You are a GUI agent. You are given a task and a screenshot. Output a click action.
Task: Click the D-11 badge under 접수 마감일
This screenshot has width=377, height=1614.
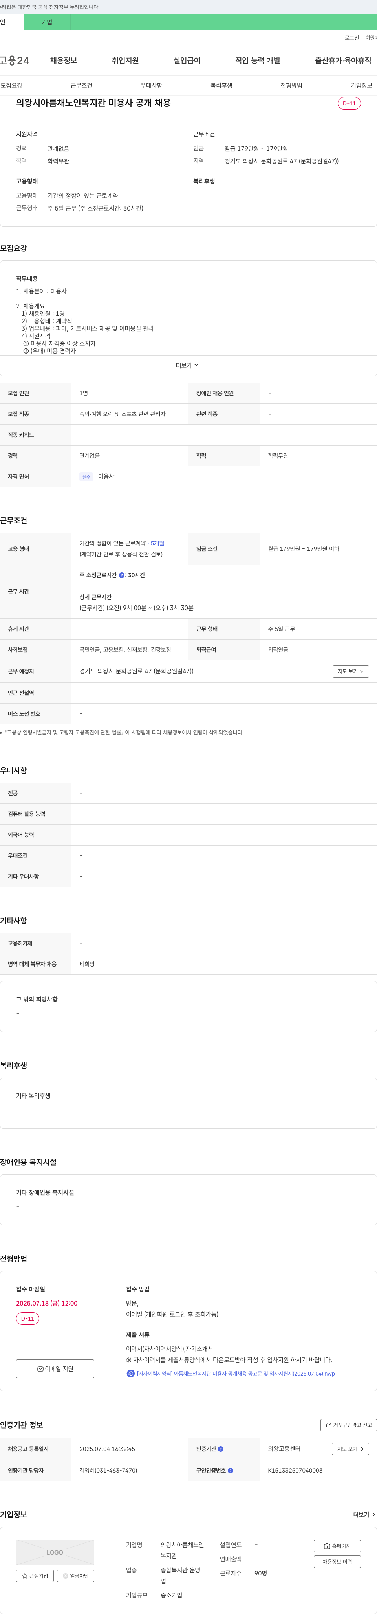coord(27,1318)
